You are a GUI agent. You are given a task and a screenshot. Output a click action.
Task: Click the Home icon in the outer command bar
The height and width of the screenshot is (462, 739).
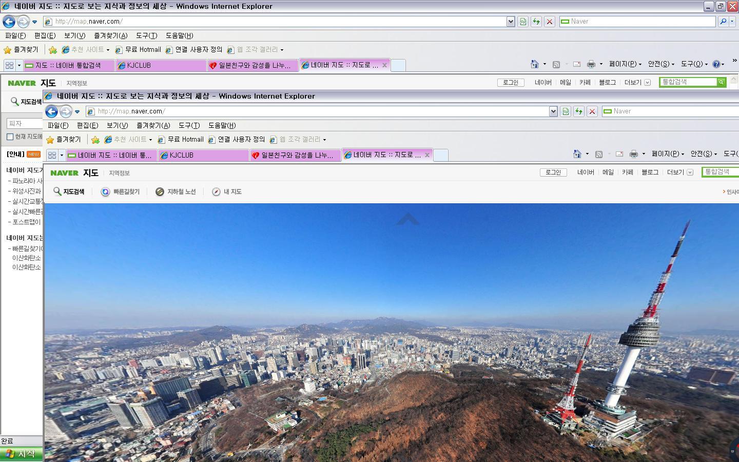[x=534, y=64]
